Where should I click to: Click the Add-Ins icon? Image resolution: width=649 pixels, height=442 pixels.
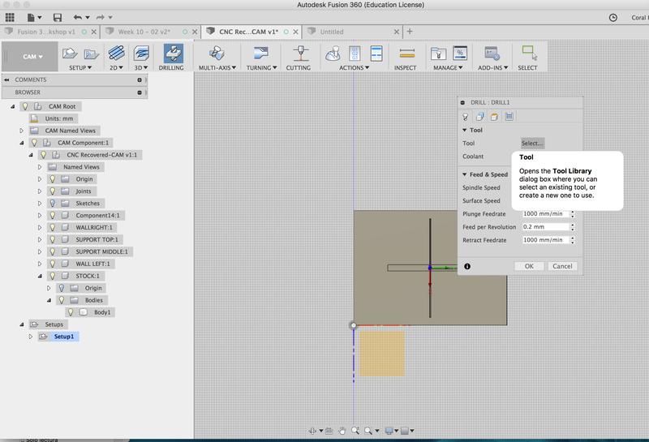[x=492, y=54]
